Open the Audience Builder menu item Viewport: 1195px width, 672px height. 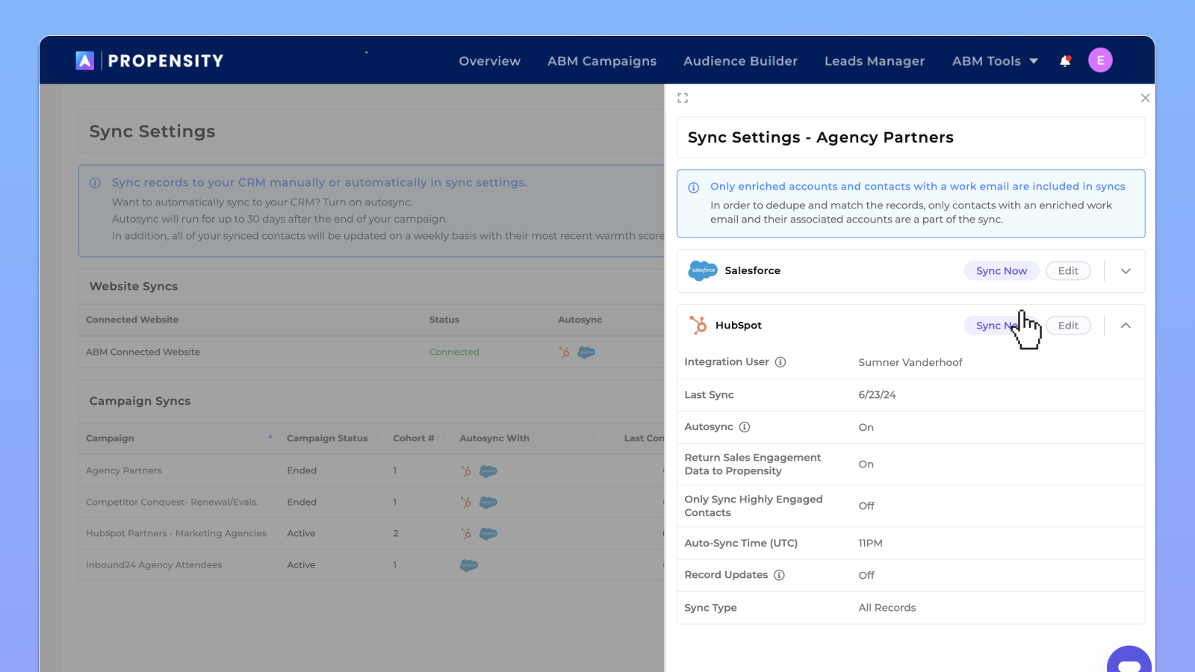740,61
